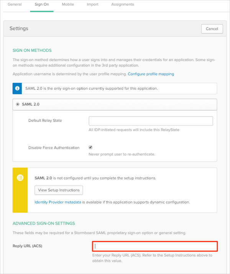Open the General tab

click(x=15, y=4)
